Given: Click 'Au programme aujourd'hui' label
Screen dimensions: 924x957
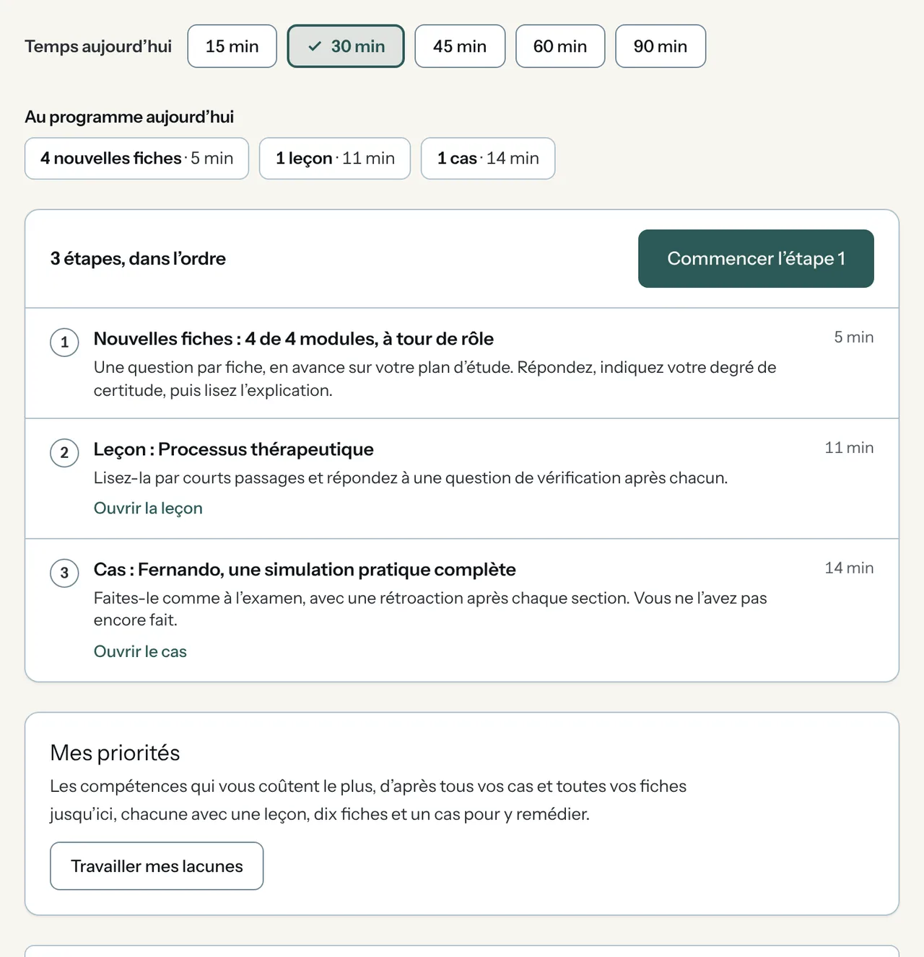Looking at the screenshot, I should coord(129,117).
